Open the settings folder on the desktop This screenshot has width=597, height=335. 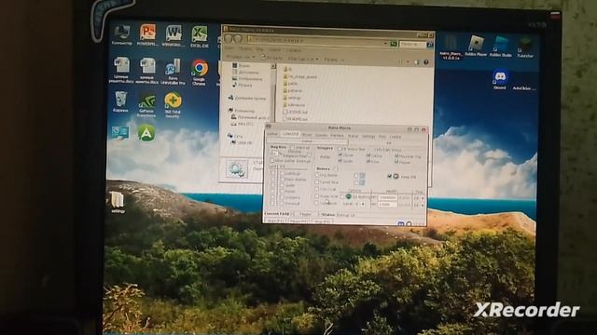click(118, 202)
